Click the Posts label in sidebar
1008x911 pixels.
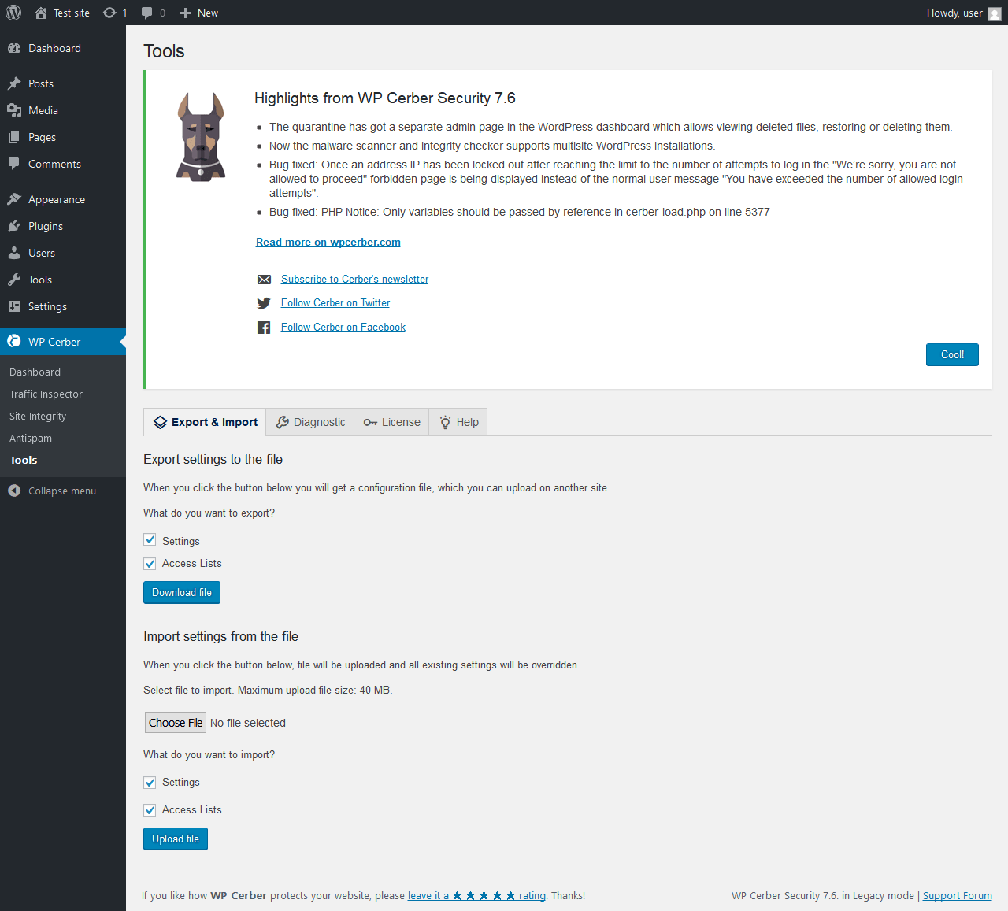point(41,83)
